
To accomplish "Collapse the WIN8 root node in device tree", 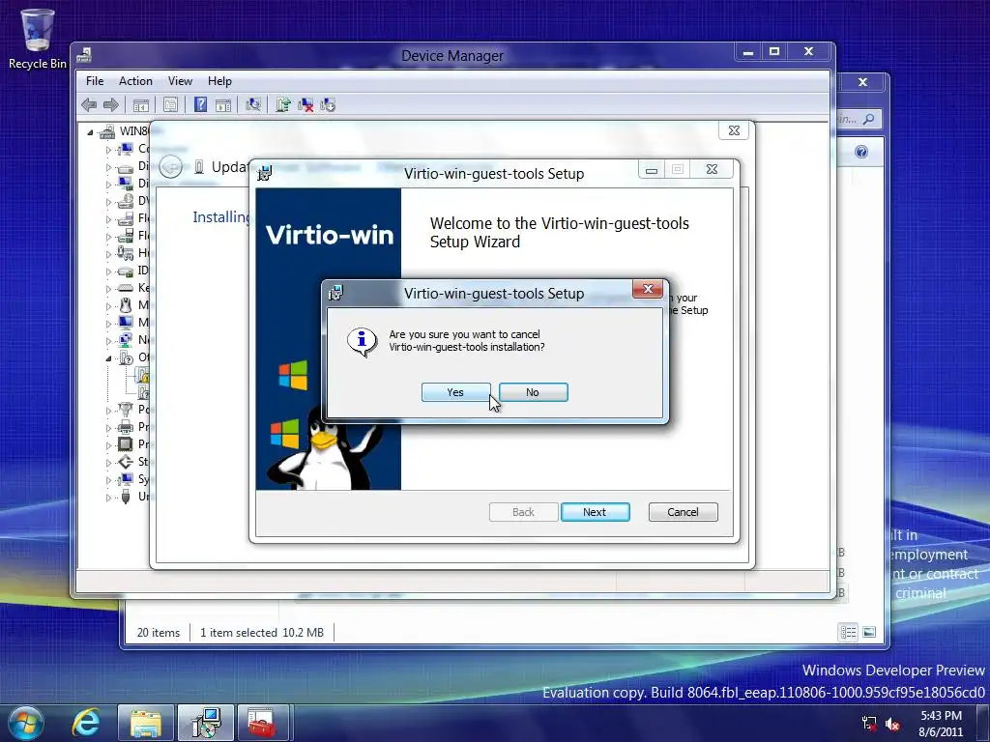I will coord(90,132).
